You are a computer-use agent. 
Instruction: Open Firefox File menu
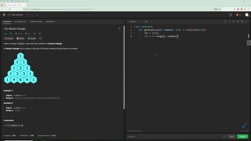2,1
